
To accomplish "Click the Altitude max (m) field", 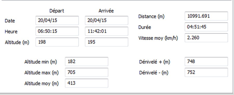I will tap(87, 72).
